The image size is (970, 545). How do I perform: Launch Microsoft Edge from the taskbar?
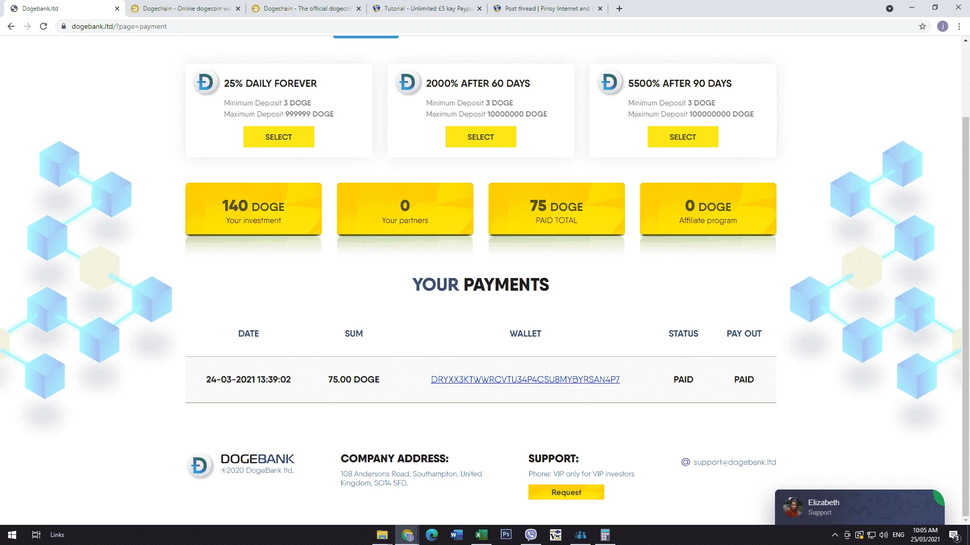[432, 535]
